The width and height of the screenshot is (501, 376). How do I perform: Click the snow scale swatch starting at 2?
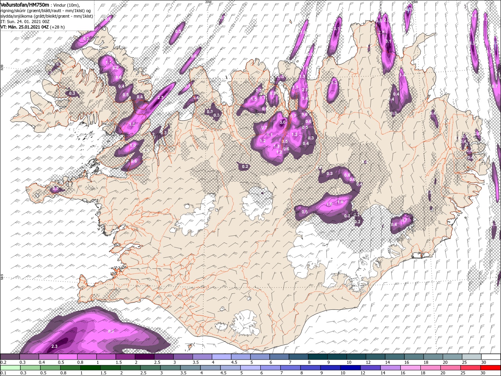pos(144,357)
